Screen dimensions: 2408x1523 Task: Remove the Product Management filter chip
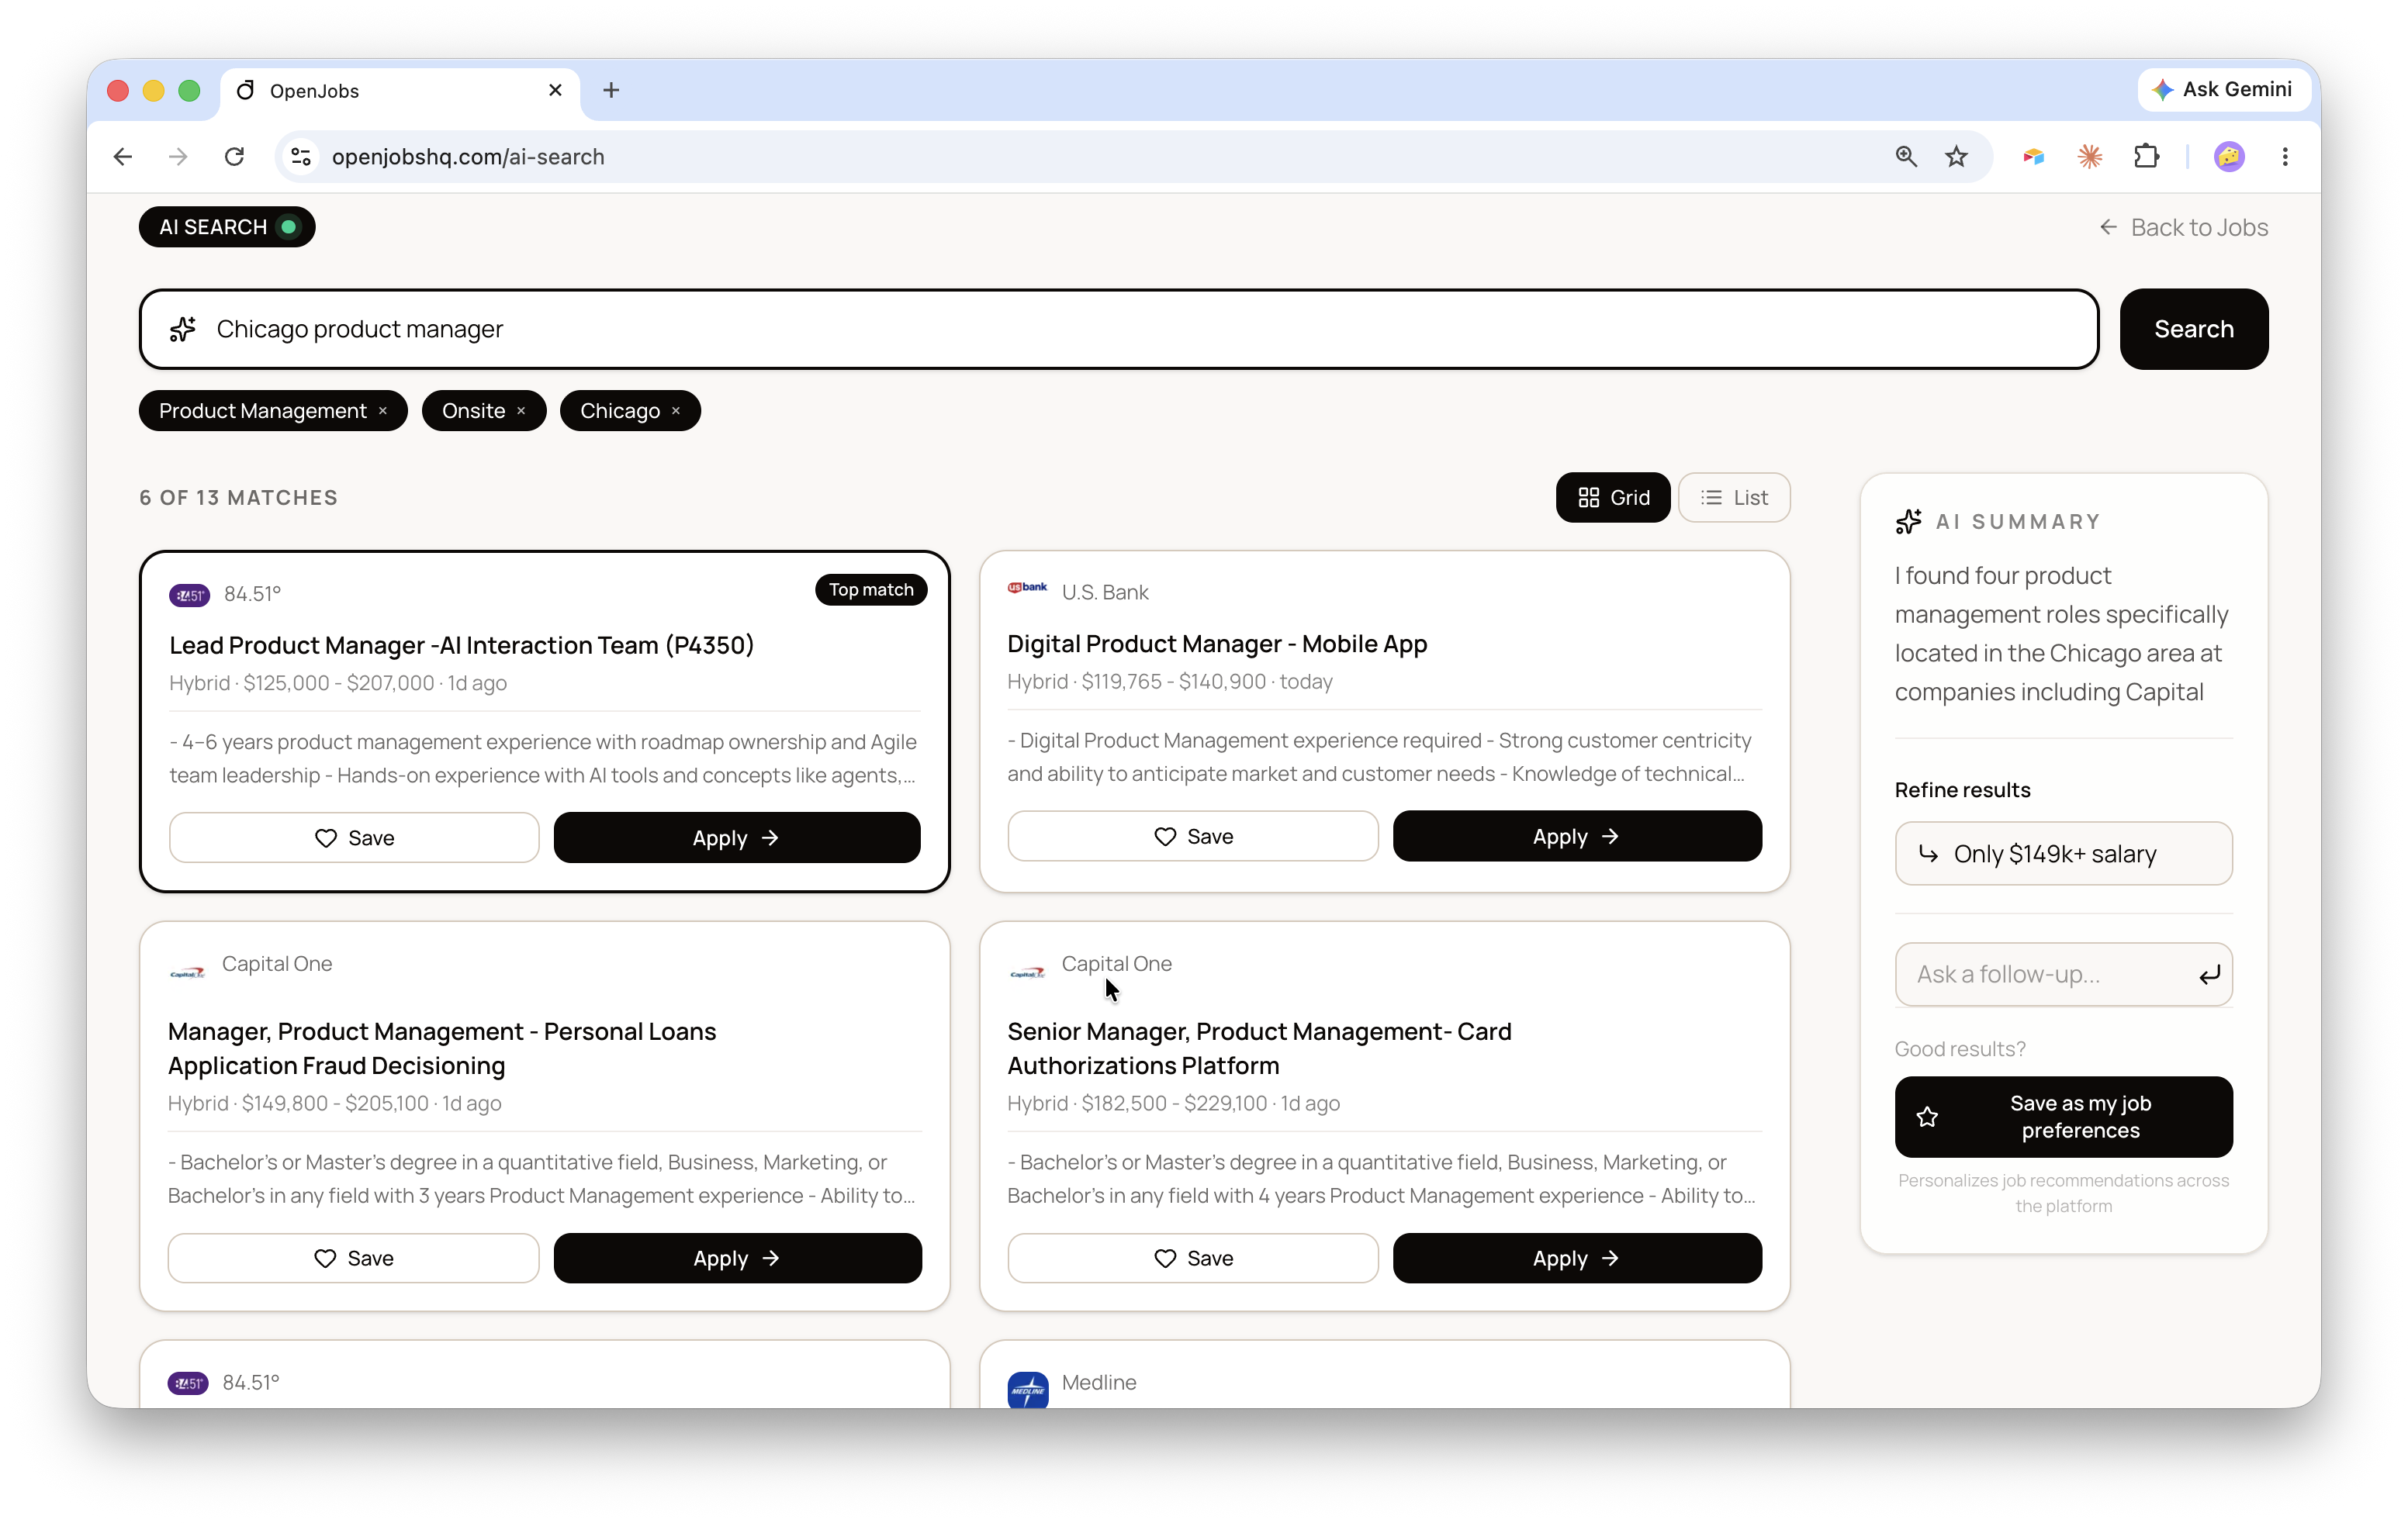(x=383, y=411)
